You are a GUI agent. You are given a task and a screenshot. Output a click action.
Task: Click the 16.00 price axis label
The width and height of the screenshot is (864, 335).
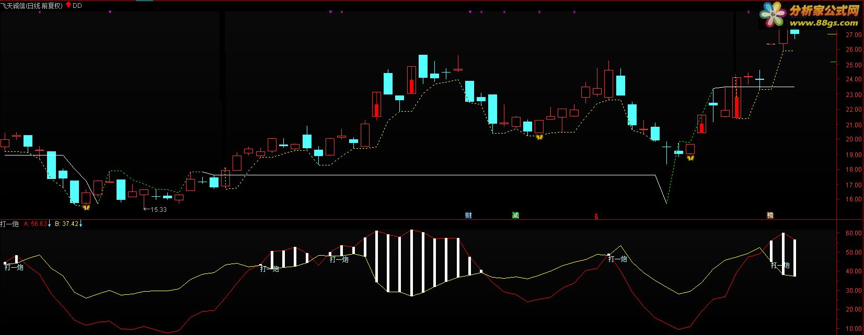854,199
